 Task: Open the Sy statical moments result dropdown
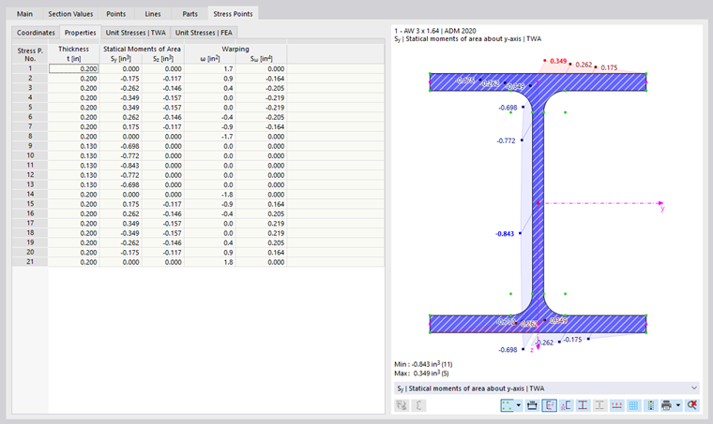pos(547,388)
